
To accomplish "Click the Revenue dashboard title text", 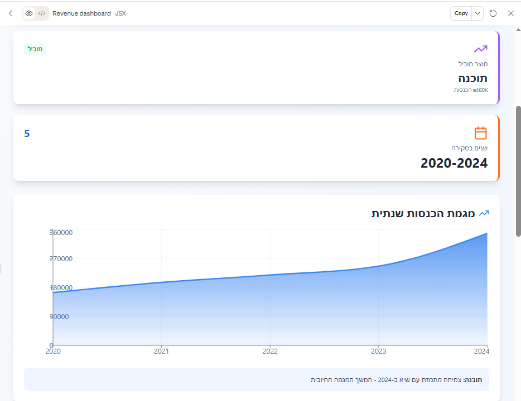I will tap(81, 13).
